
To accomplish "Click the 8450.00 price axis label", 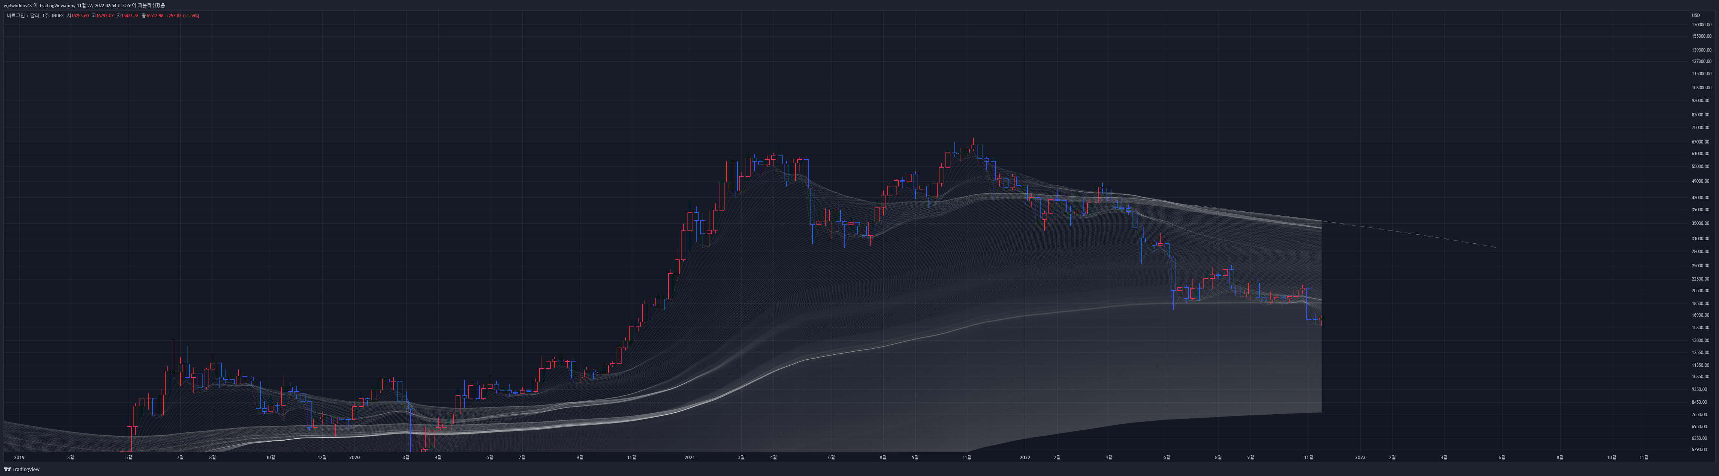I will tap(1700, 402).
